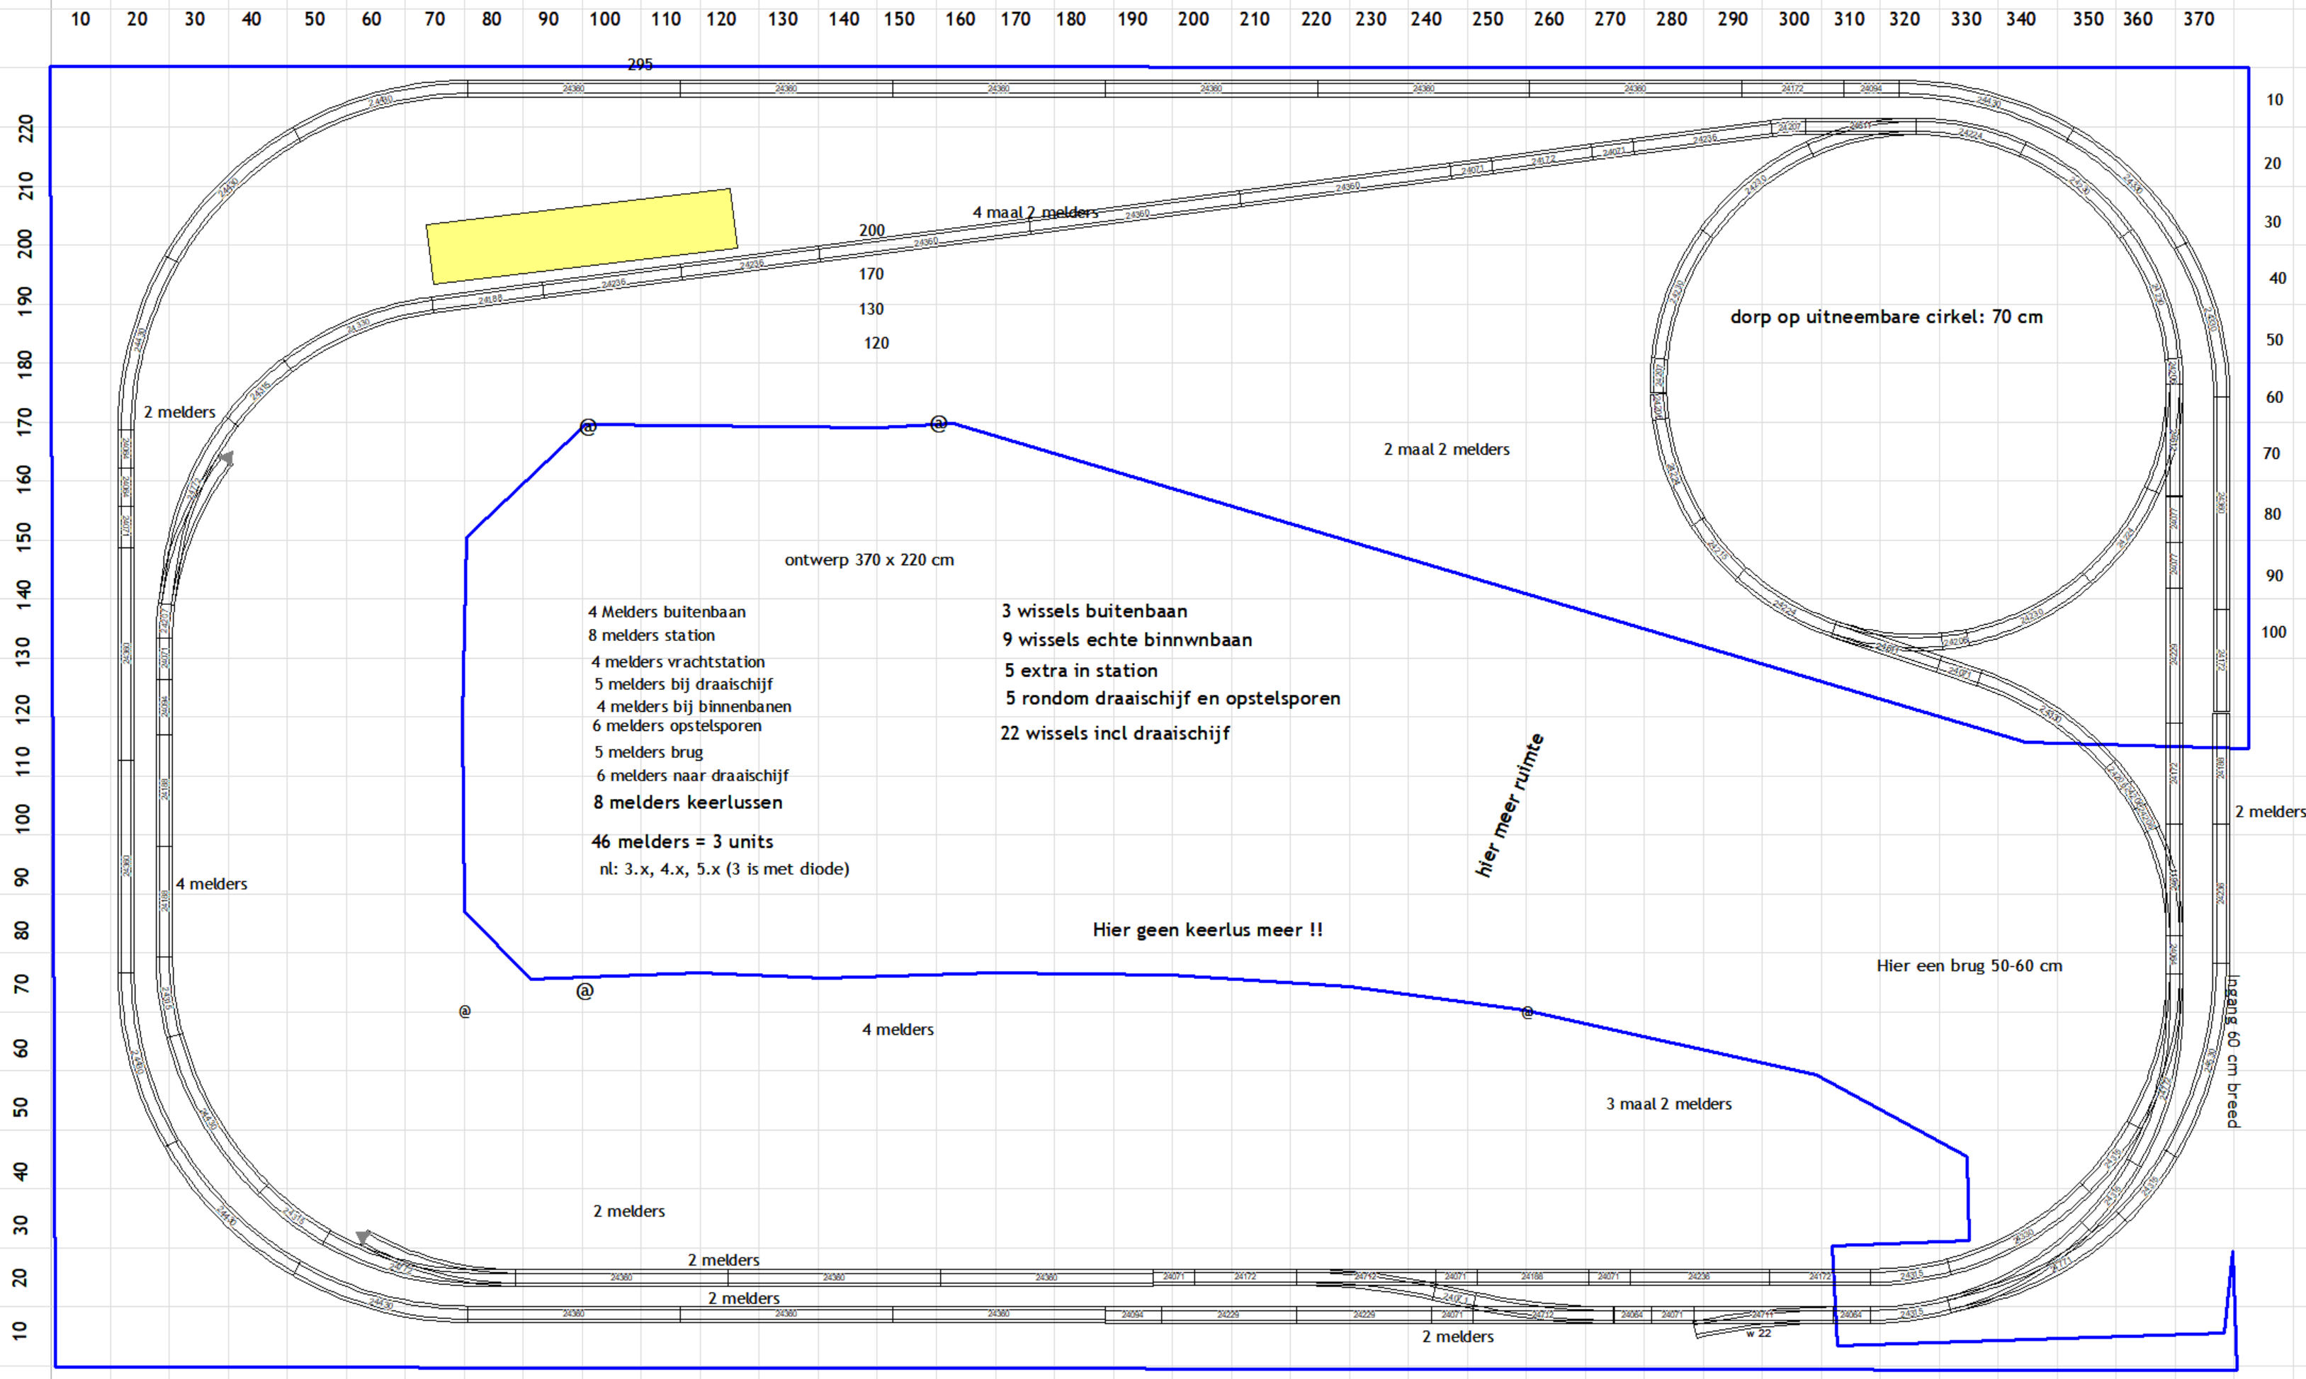Viewport: 2306px width, 1379px height.
Task: Click the '340' mark on top ruler
Action: point(2020,18)
